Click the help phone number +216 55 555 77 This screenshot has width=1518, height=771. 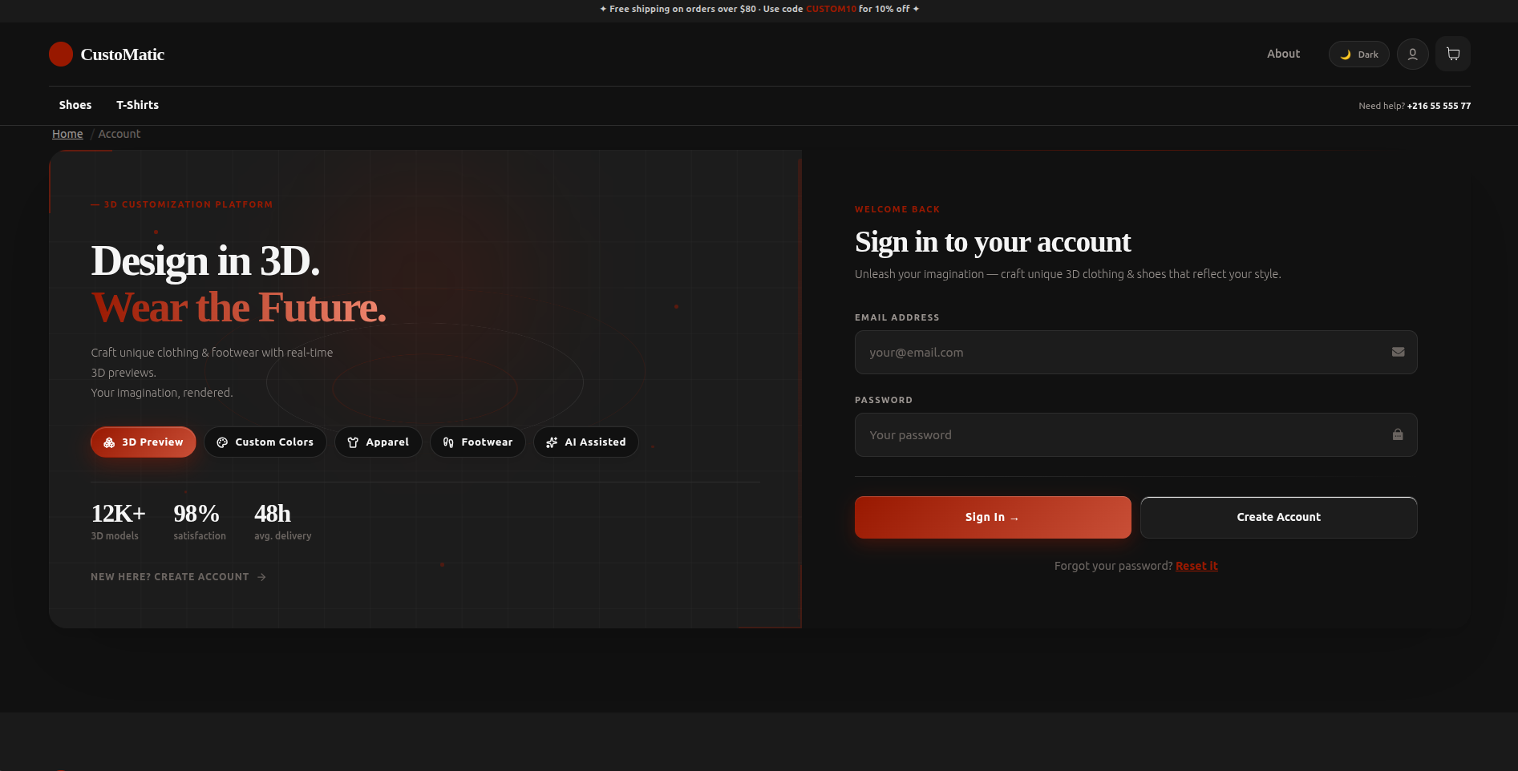(1439, 106)
